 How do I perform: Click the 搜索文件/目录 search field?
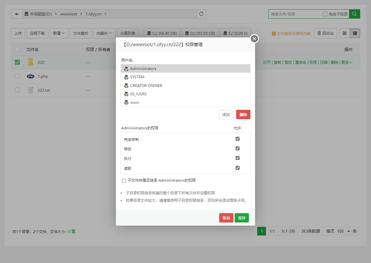pos(295,14)
